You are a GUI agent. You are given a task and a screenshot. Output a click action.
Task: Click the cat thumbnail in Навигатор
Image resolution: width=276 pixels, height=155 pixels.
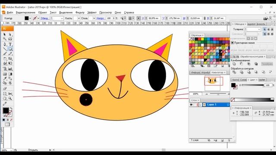click(x=212, y=81)
